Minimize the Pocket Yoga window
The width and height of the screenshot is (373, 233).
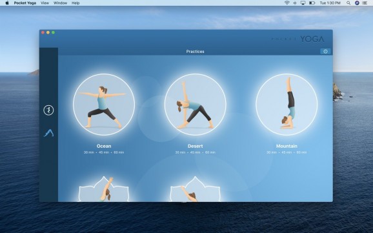[48, 32]
